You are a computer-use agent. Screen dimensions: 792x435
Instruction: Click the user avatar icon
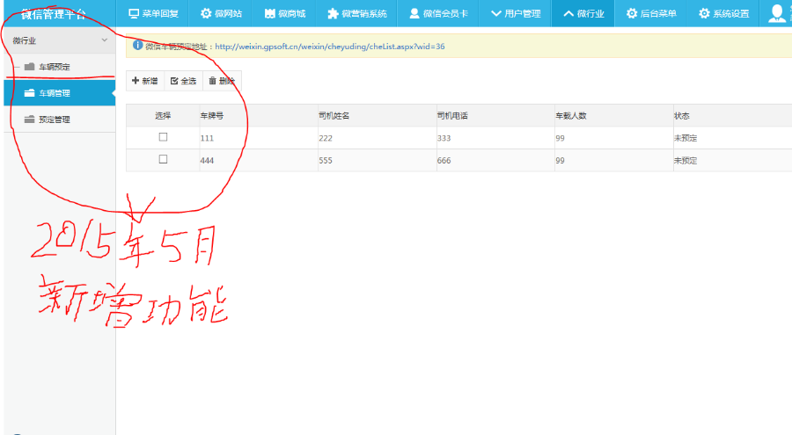pos(777,14)
